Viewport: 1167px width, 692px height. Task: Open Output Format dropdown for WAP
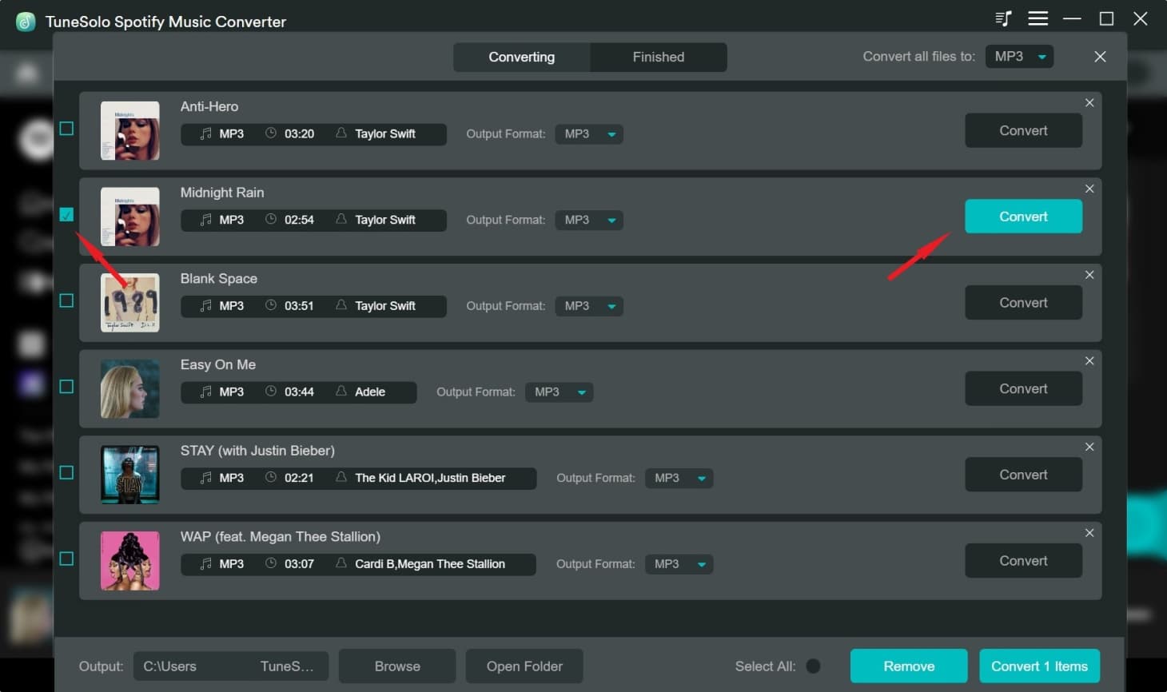[679, 564]
